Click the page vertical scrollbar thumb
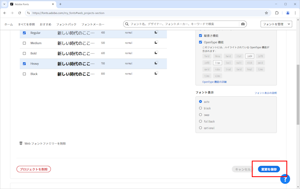300x189 pixels. 298,94
